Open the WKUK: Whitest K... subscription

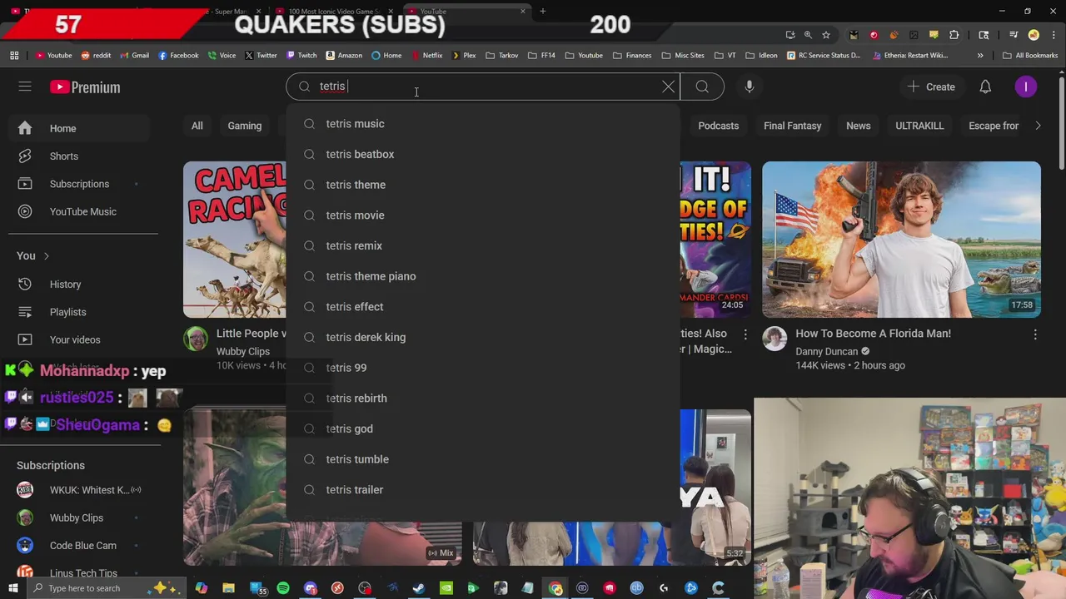point(79,490)
